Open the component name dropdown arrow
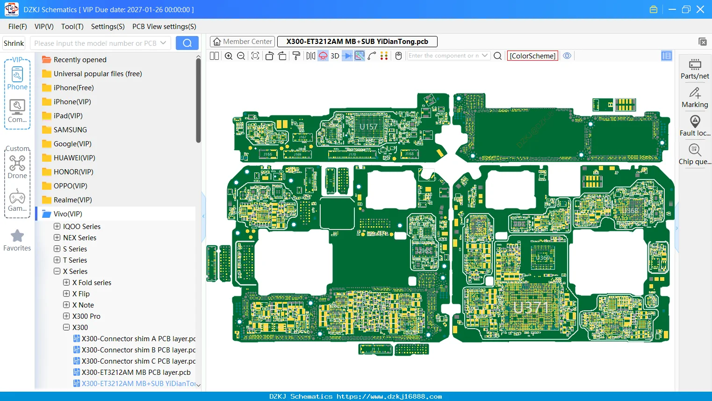The width and height of the screenshot is (712, 401). 485,56
